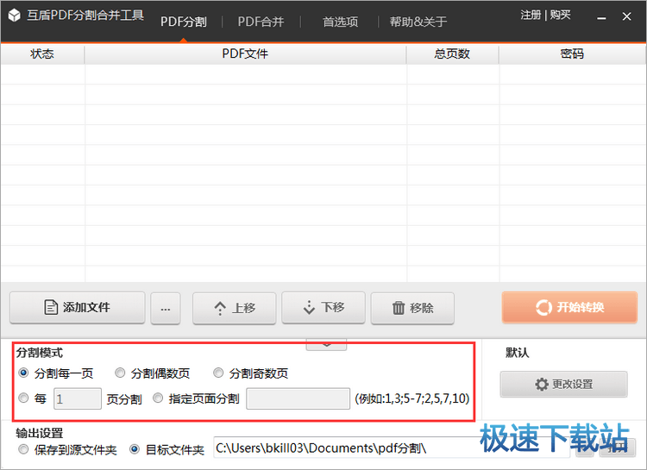
Task: Select the 分割偶数页 radio button
Action: 120,373
